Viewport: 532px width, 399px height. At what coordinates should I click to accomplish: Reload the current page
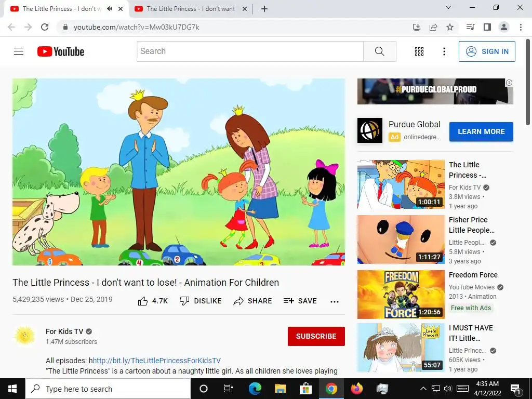click(45, 27)
